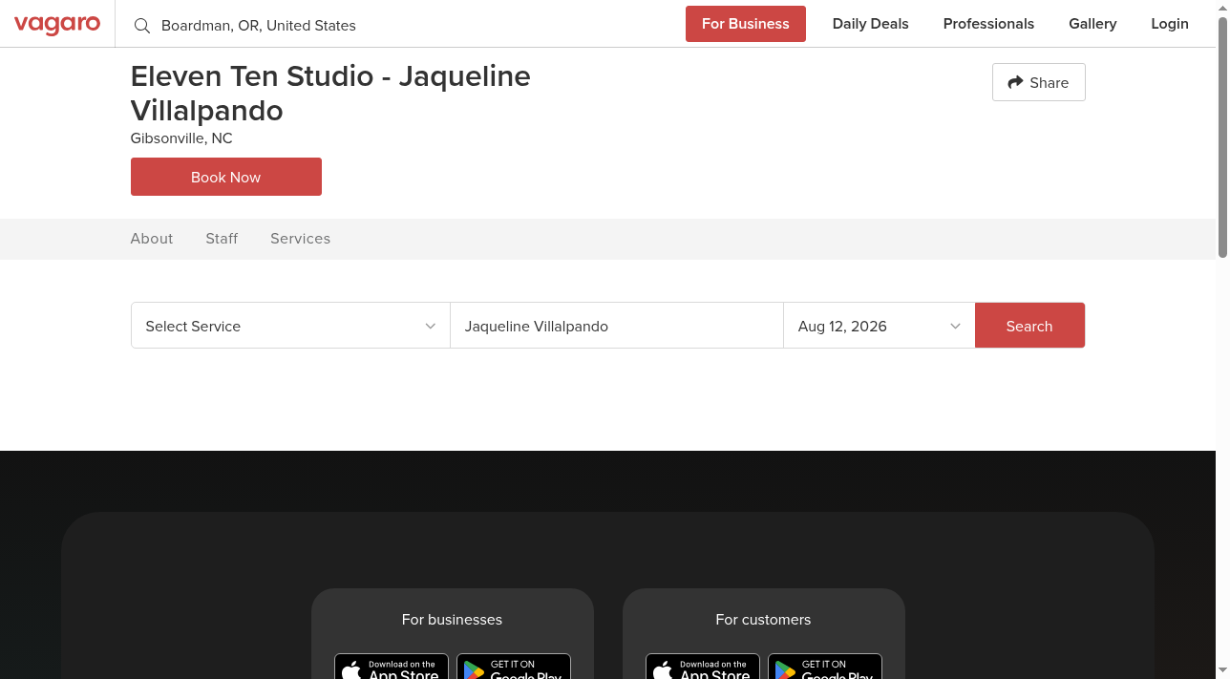Viewport: 1230px width, 679px height.
Task: Click the Eleven Ten Studio business title
Action: [330, 93]
